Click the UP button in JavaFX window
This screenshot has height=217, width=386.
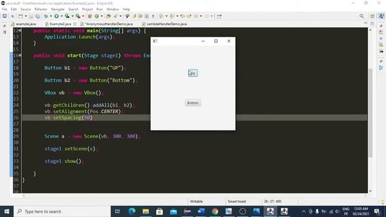pos(193,73)
